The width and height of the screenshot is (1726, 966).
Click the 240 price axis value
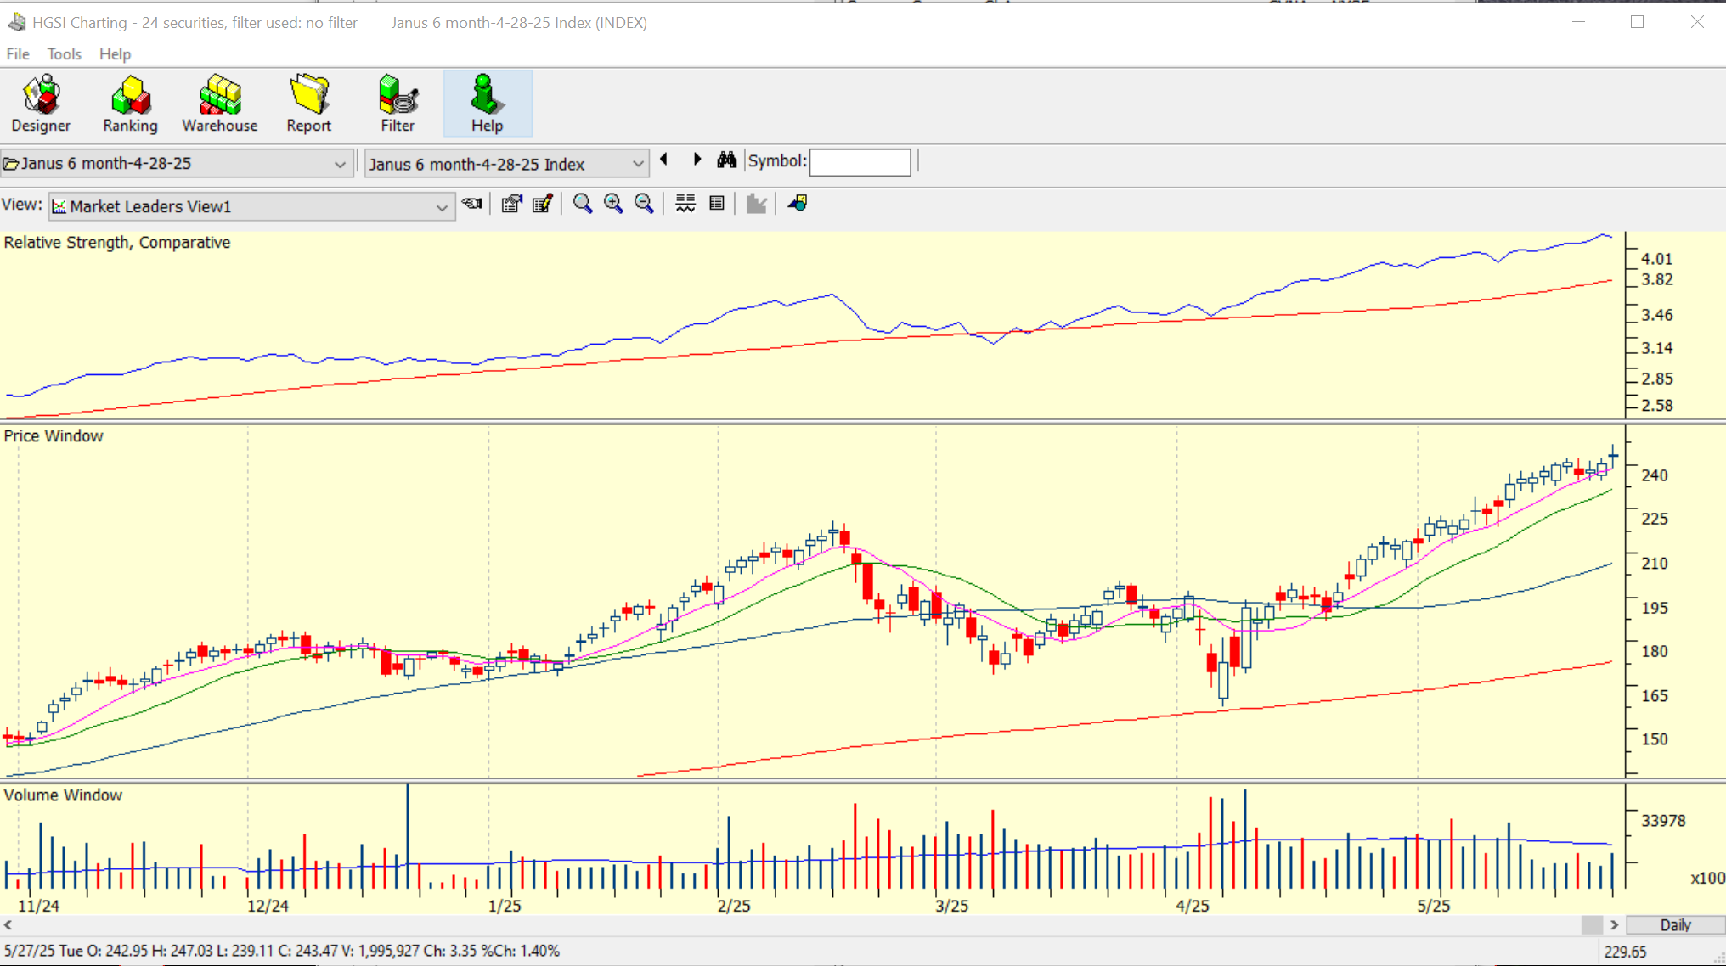tap(1655, 475)
